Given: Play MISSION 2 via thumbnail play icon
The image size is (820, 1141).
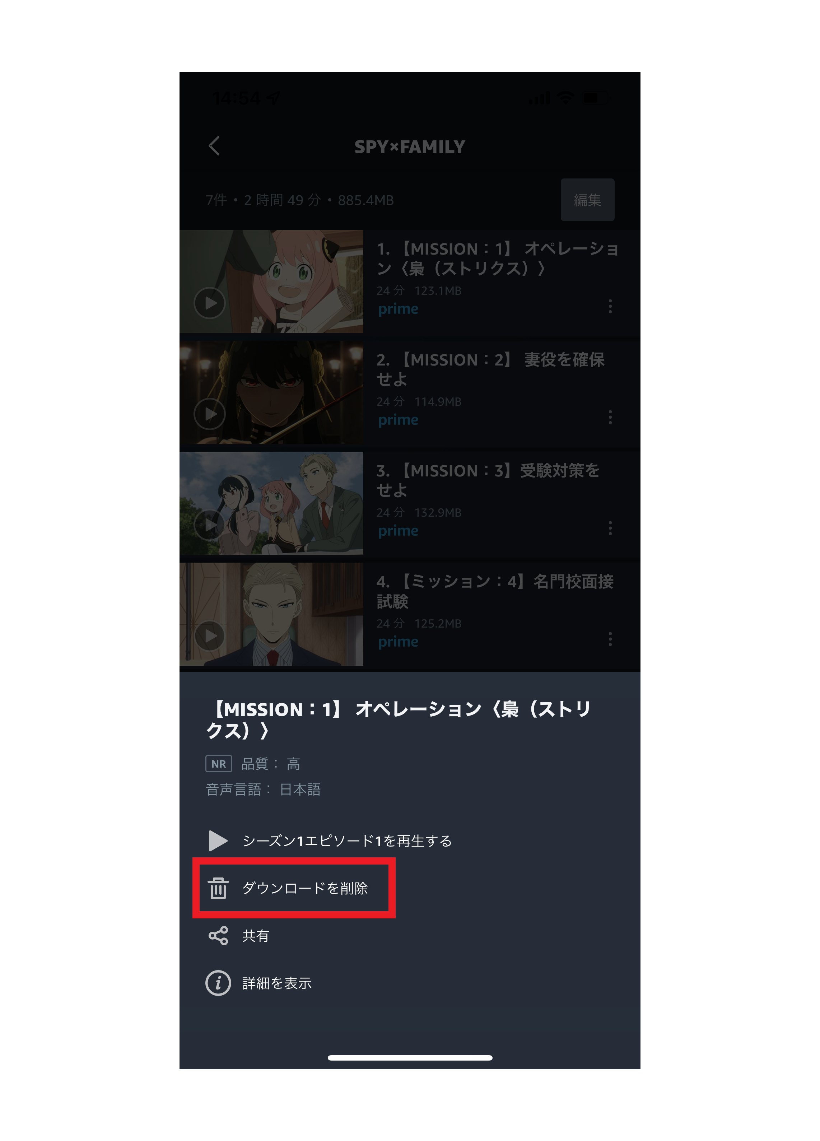Looking at the screenshot, I should click(210, 414).
